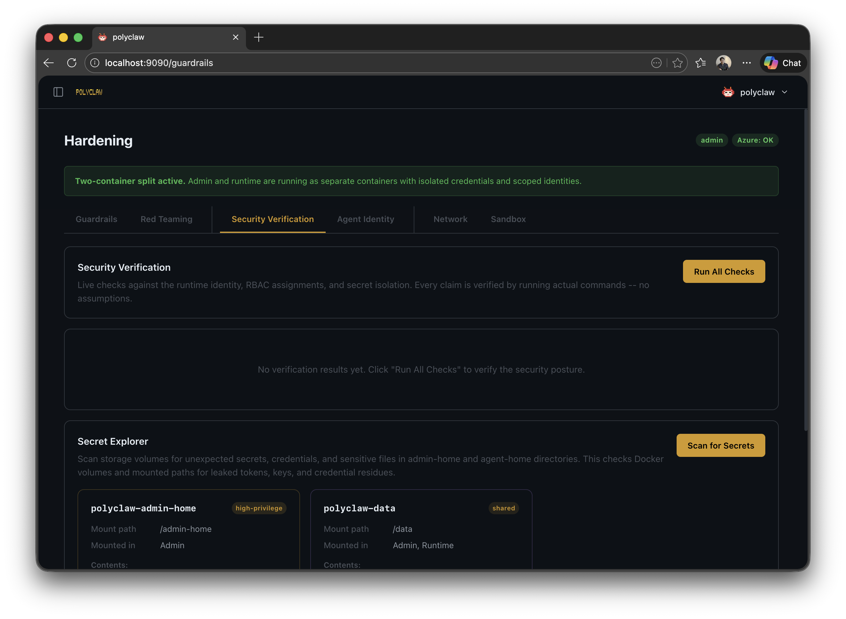The width and height of the screenshot is (846, 619).
Task: Bookmark this page with the star icon
Action: (x=678, y=62)
